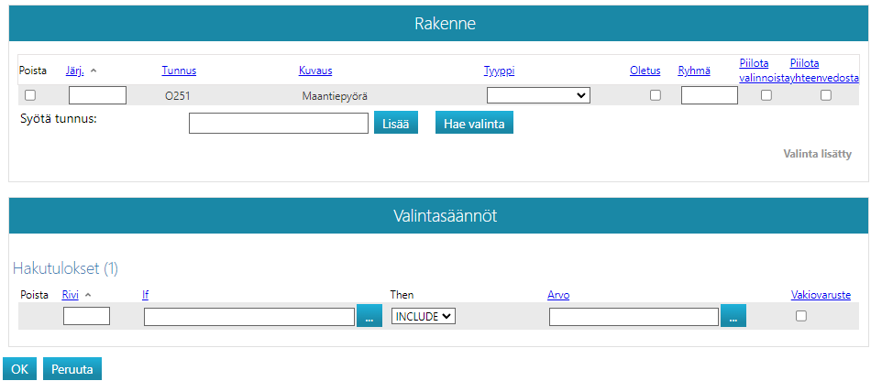The width and height of the screenshot is (871, 381).
Task: Click the Arvo column header link
Action: 558,295
